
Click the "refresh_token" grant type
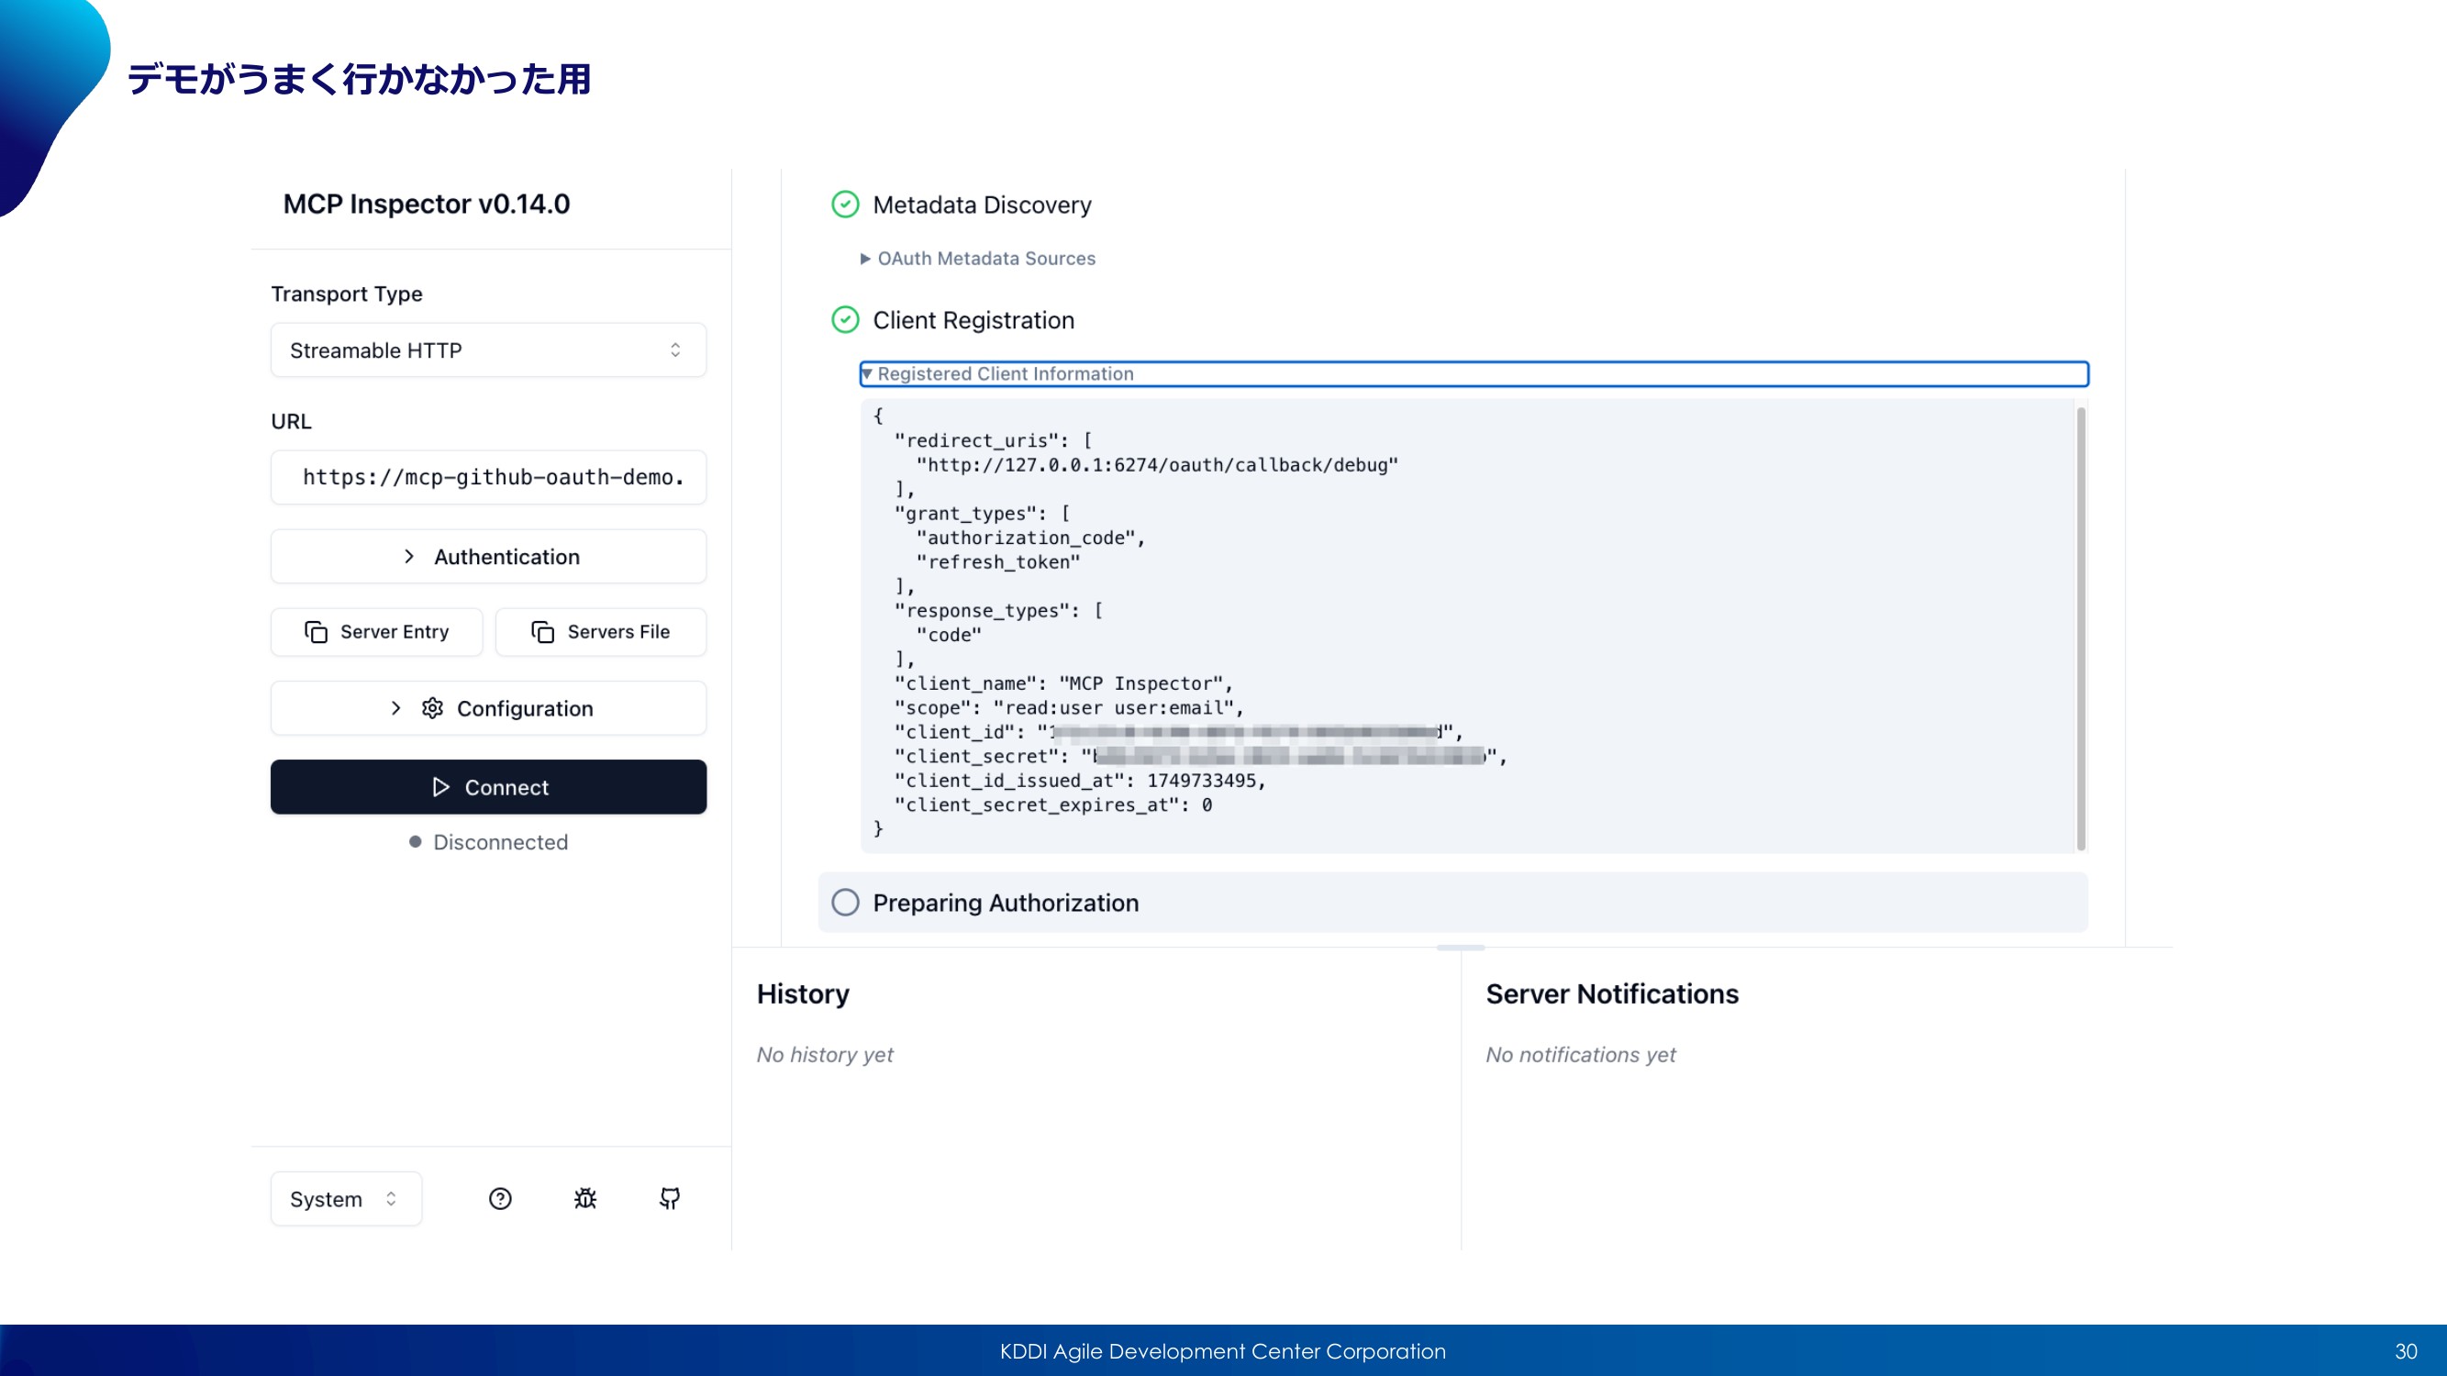[x=998, y=562]
